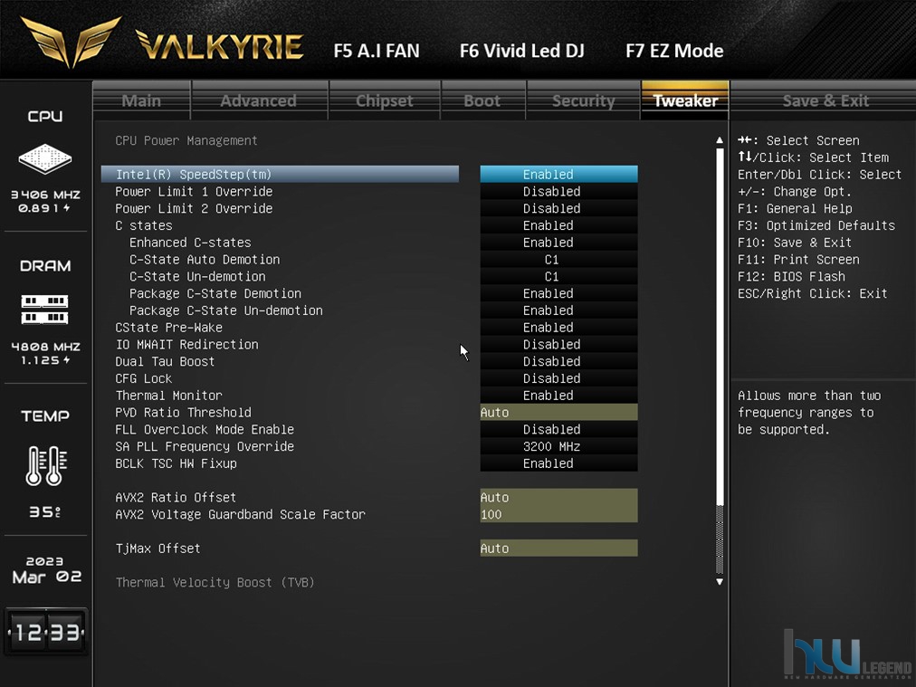Select the BCLK TSC HW Fixup label
916x687 pixels.
pos(176,463)
